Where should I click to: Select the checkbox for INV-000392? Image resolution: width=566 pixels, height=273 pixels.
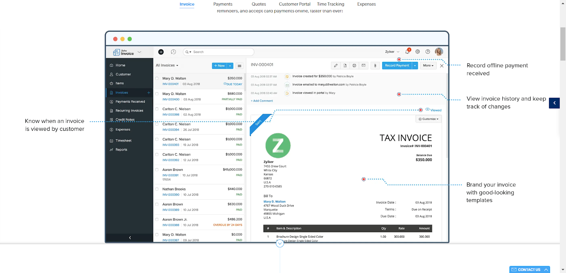[x=157, y=154]
